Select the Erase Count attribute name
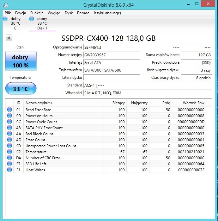Screen dimensions: 218x221 click(x=35, y=140)
